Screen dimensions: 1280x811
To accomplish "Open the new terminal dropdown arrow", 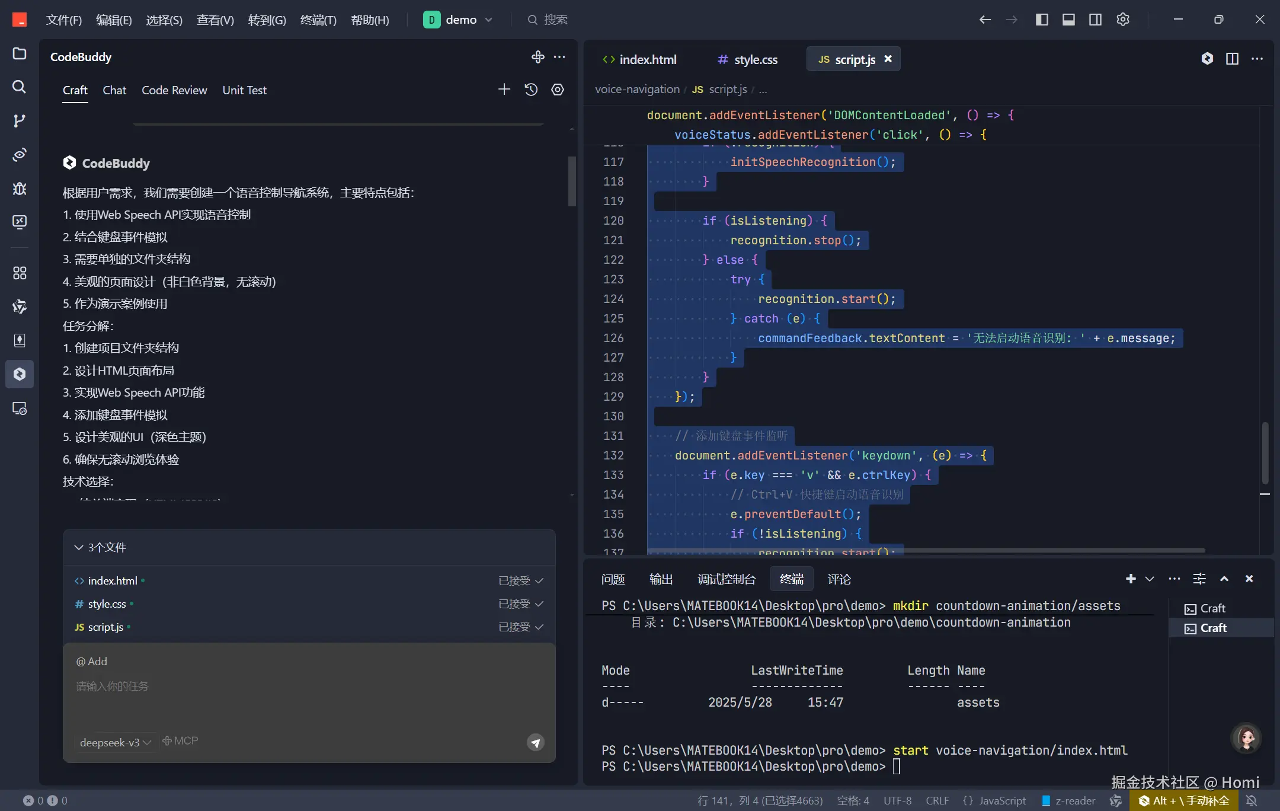I will tap(1150, 579).
